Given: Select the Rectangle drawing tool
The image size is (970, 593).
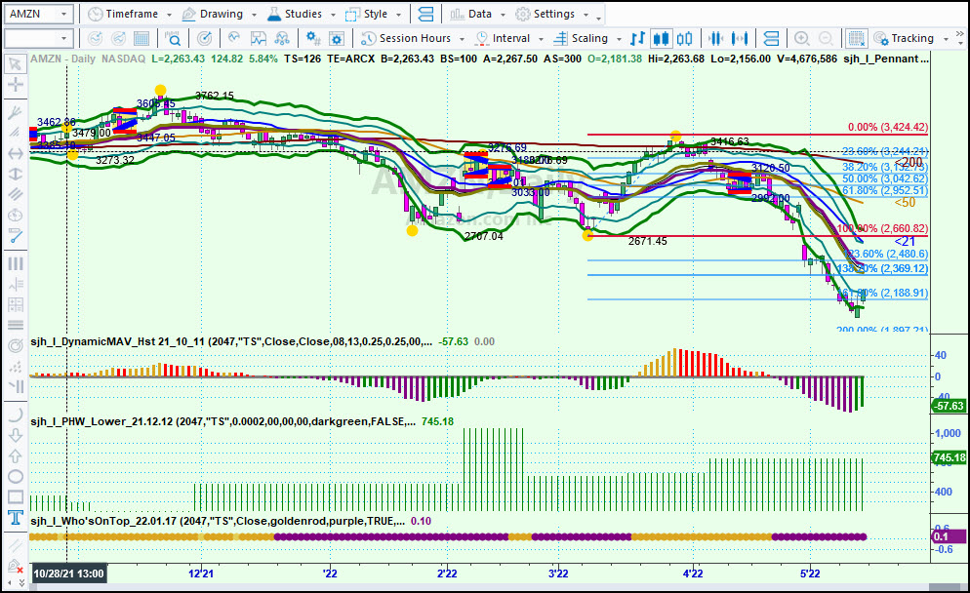Looking at the screenshot, I should (x=16, y=496).
